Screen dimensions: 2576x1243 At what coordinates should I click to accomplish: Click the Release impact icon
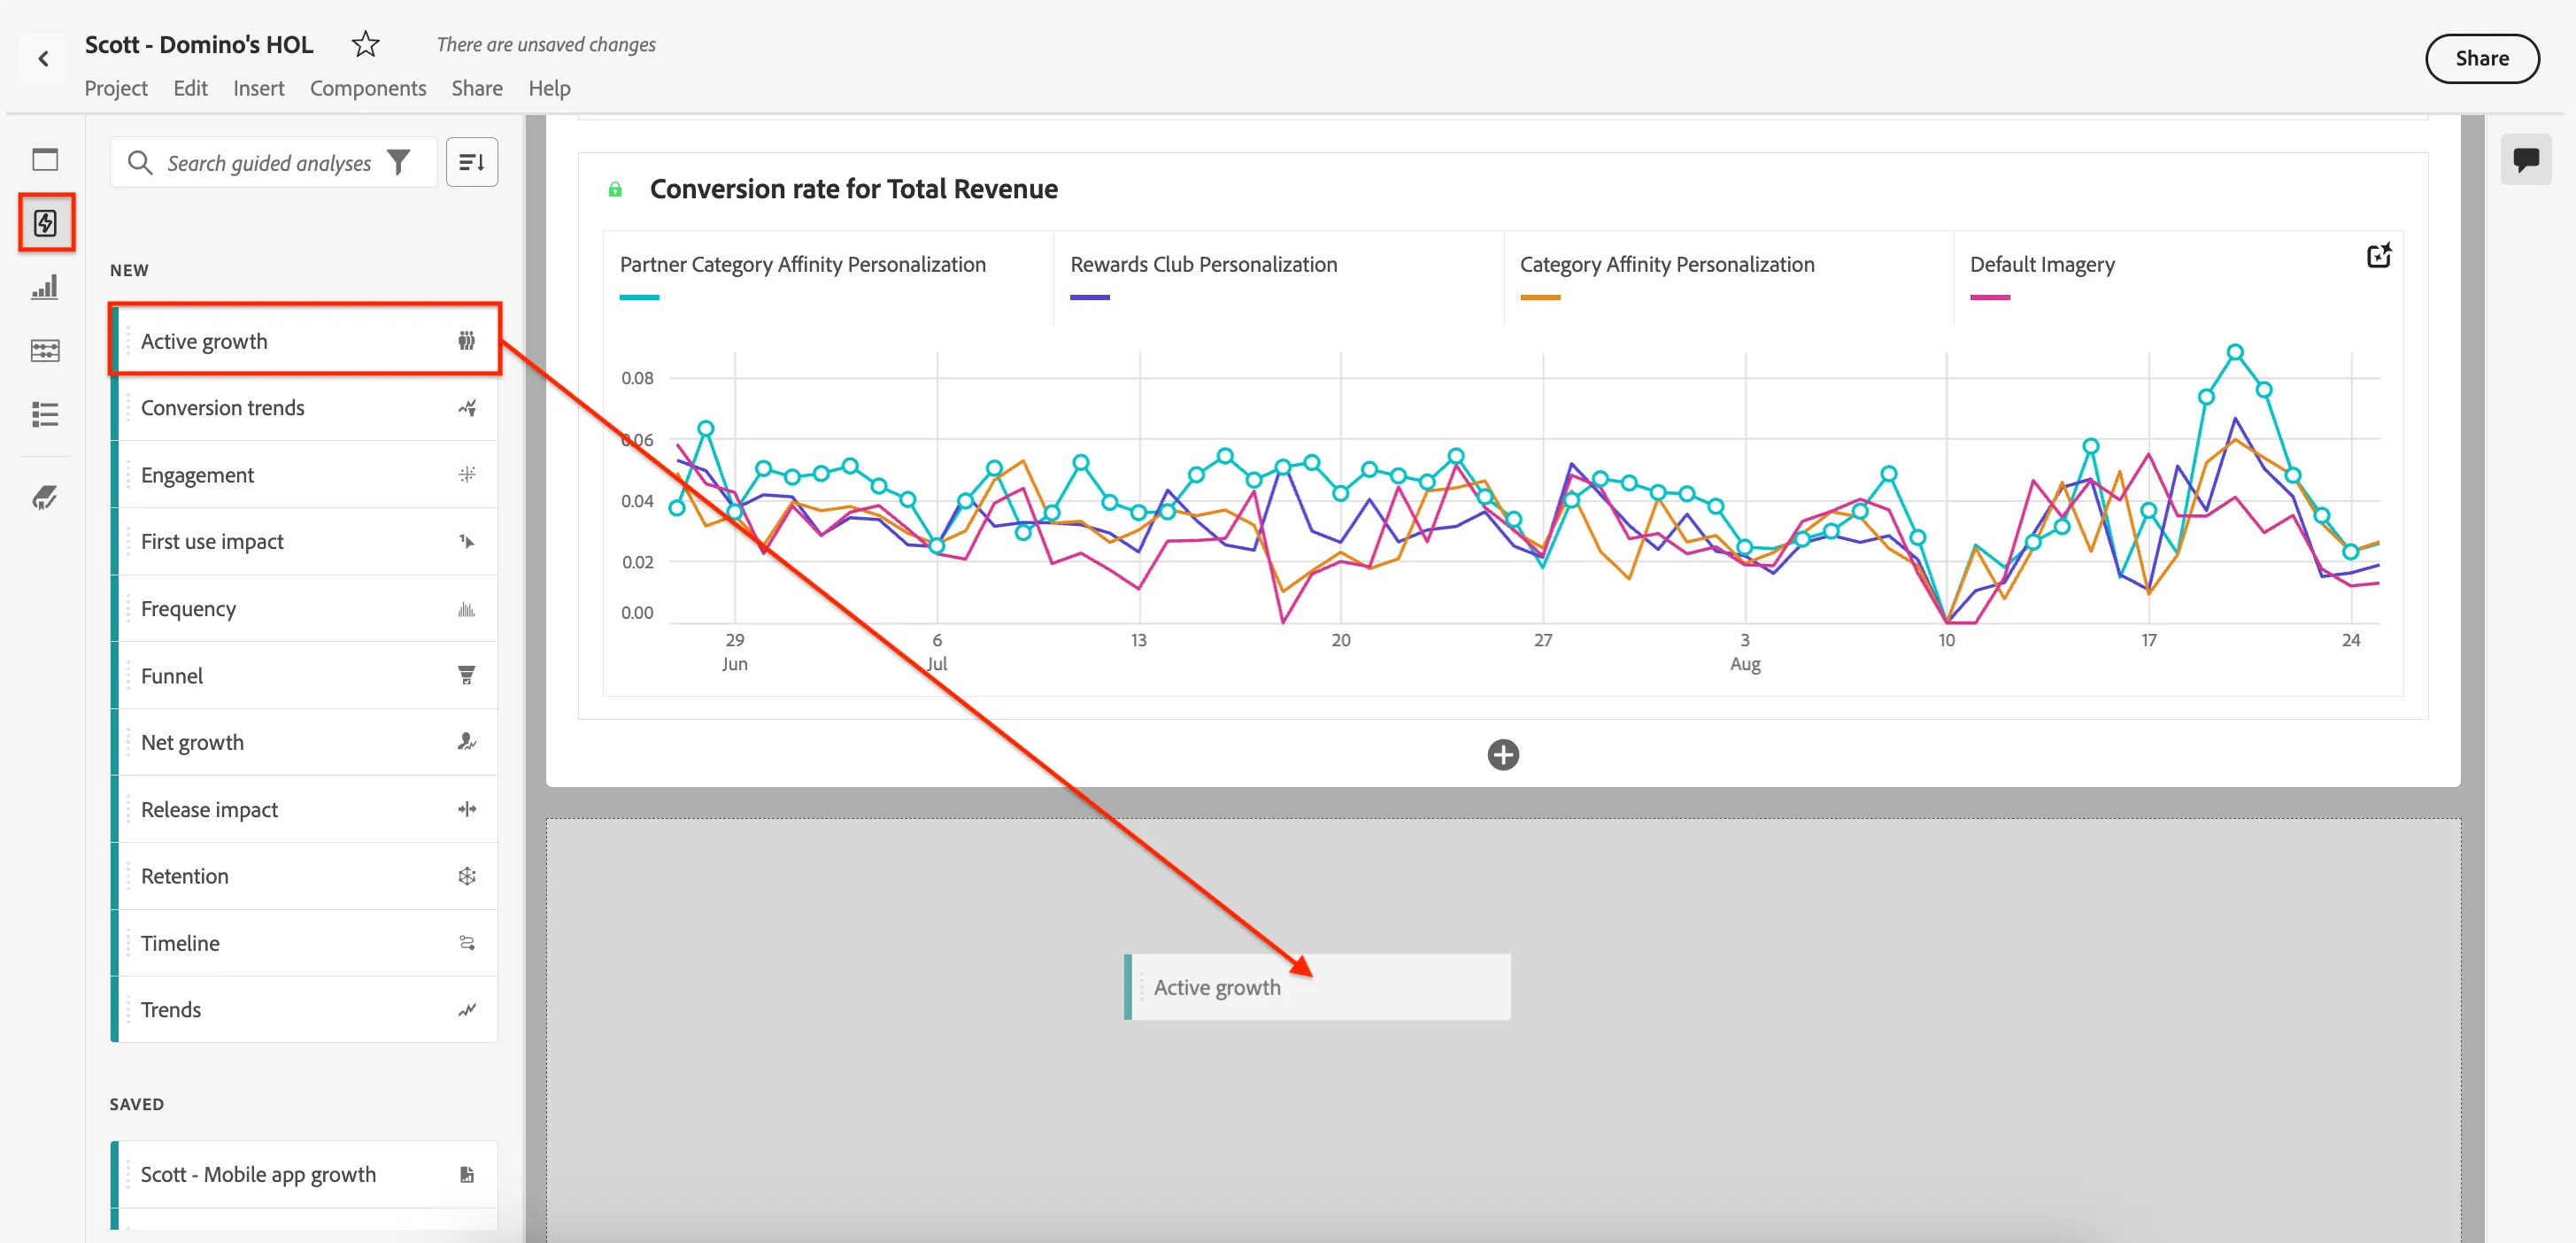pos(466,809)
